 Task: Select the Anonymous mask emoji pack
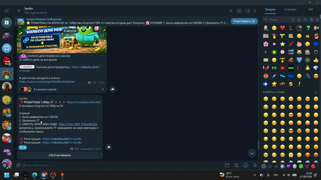click(295, 166)
